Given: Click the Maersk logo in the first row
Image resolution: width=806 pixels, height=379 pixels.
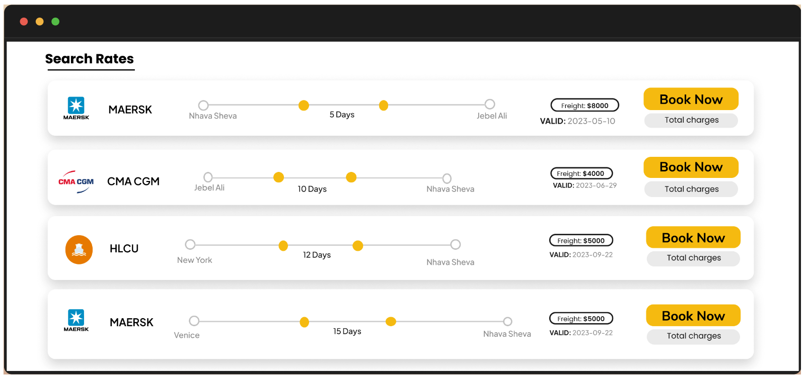Looking at the screenshot, I should 76,108.
